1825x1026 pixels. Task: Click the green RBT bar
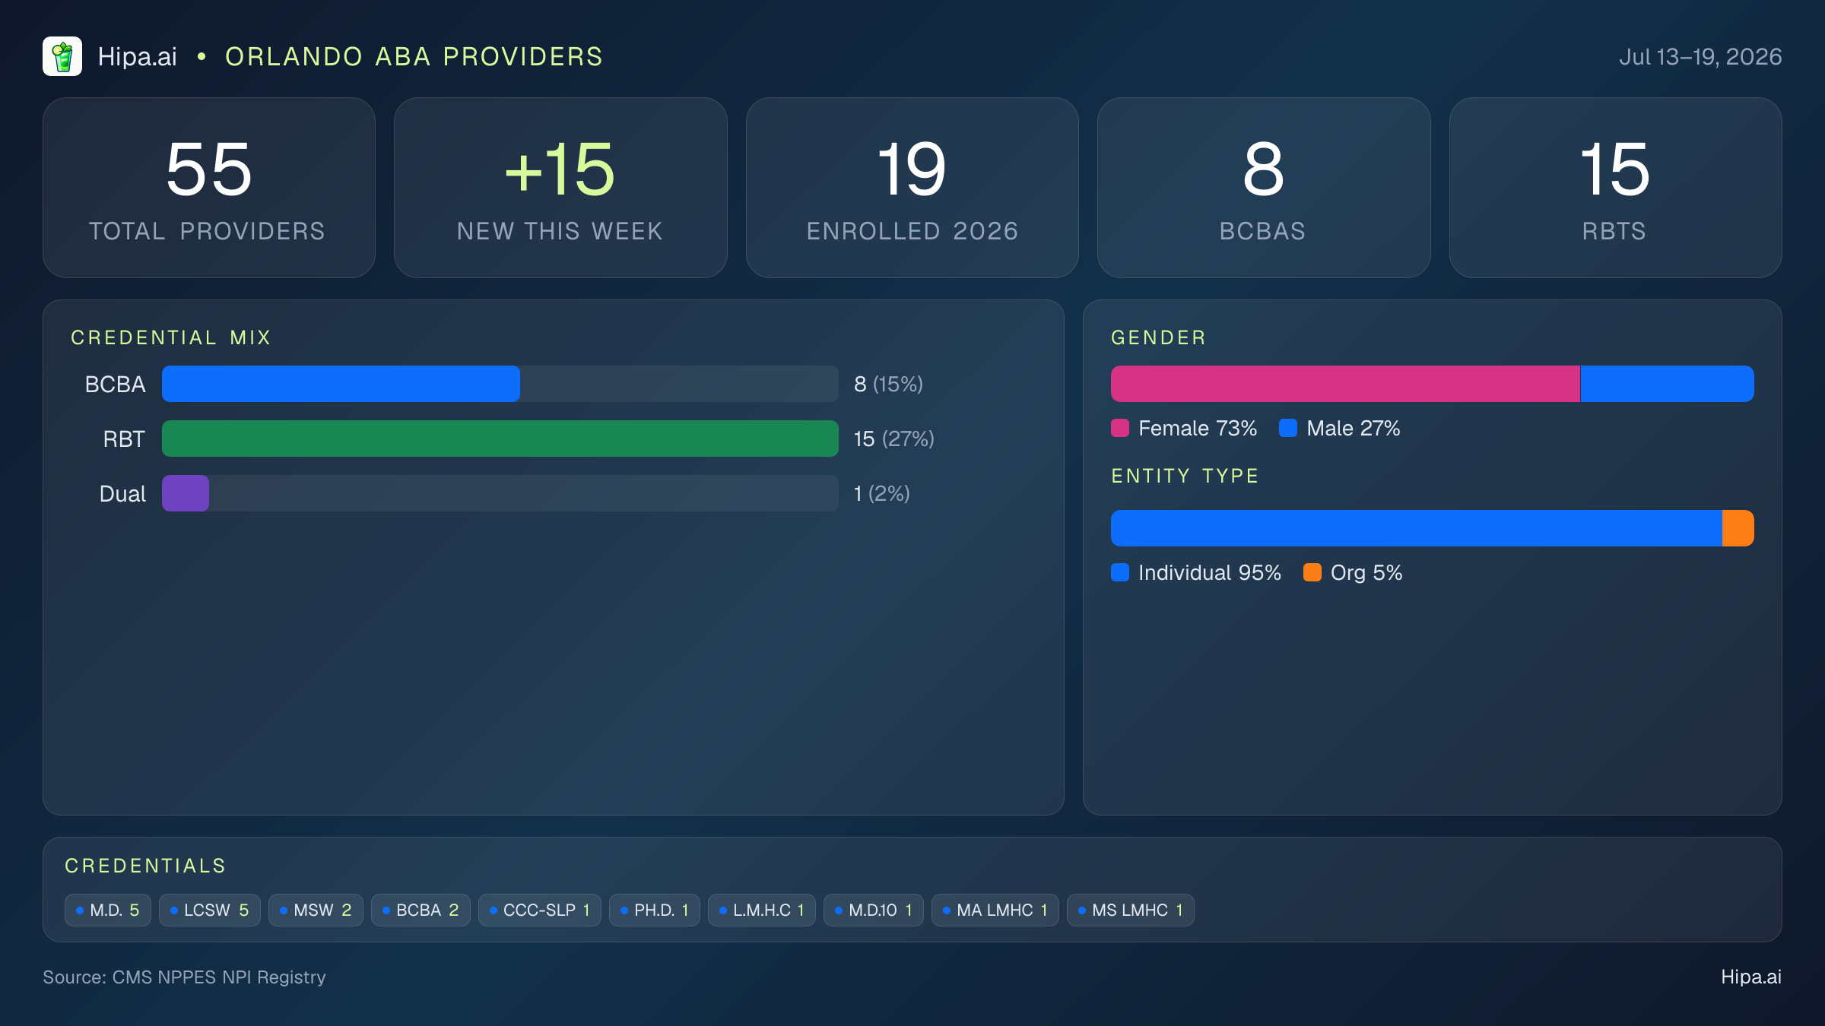[x=500, y=439]
